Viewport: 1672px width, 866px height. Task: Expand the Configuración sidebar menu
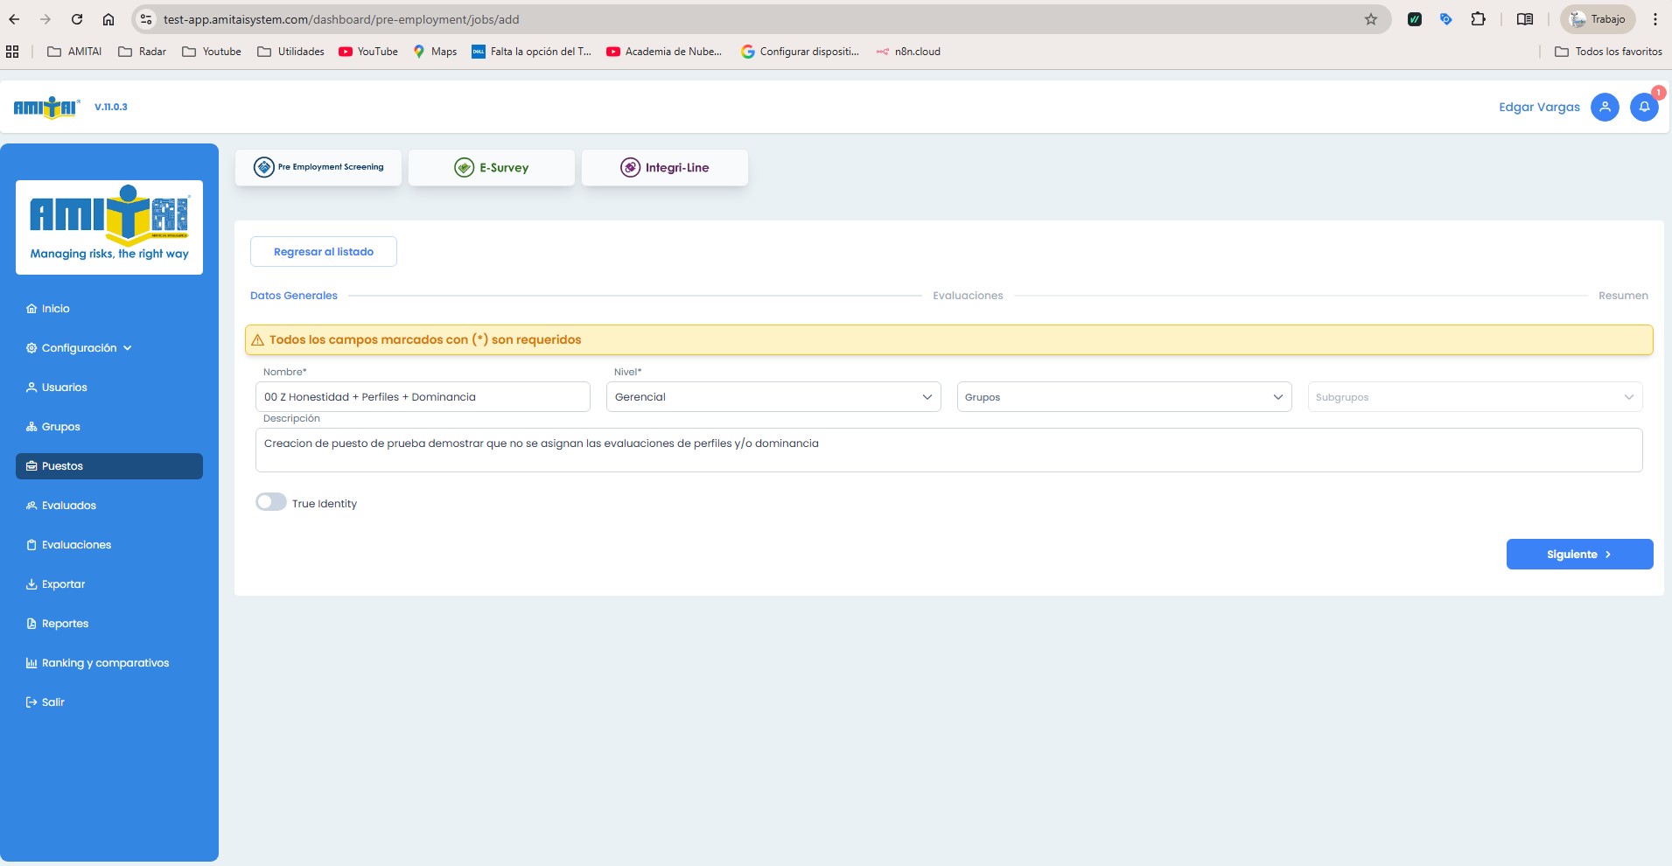click(80, 348)
